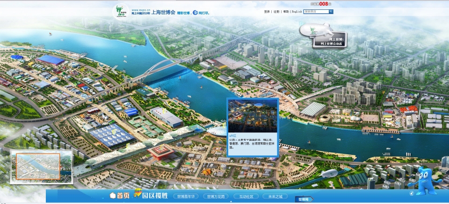The height and width of the screenshot is (204, 449).
Task: Click the opening countdown 008 text
Action: tap(321, 4)
